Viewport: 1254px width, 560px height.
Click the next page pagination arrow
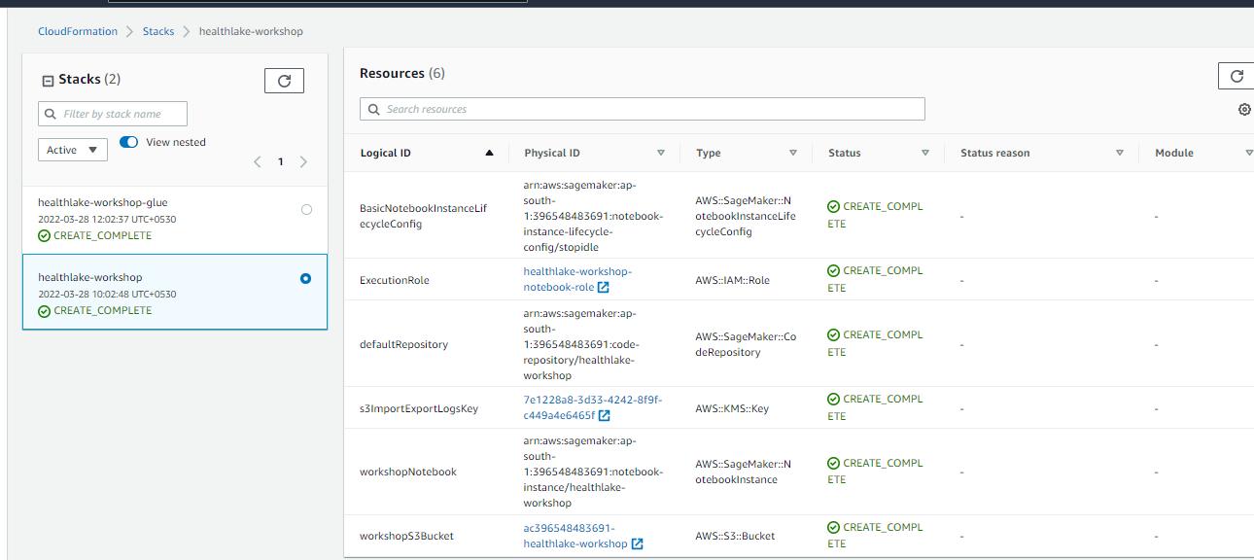tap(302, 162)
